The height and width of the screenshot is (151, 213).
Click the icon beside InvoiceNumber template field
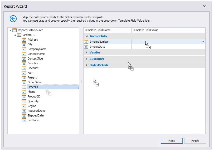pyautogui.click(x=86, y=42)
